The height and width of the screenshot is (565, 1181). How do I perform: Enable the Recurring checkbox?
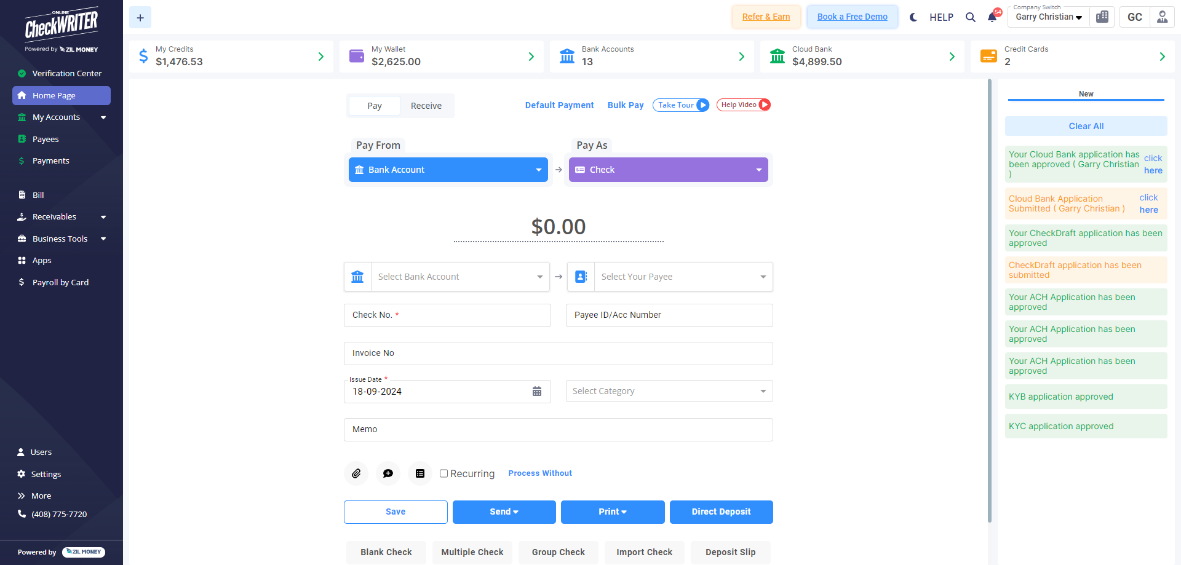click(x=443, y=473)
